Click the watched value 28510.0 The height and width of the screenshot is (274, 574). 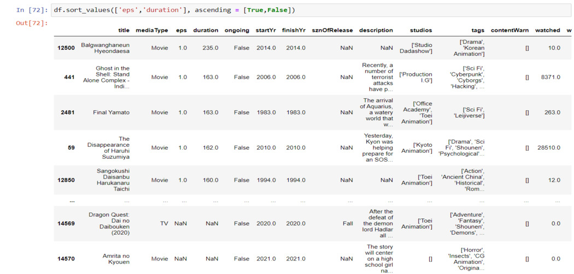point(549,147)
